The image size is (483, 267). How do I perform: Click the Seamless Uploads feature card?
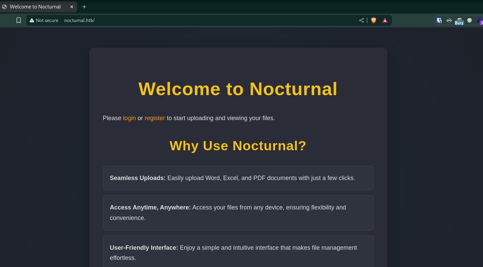pyautogui.click(x=238, y=178)
